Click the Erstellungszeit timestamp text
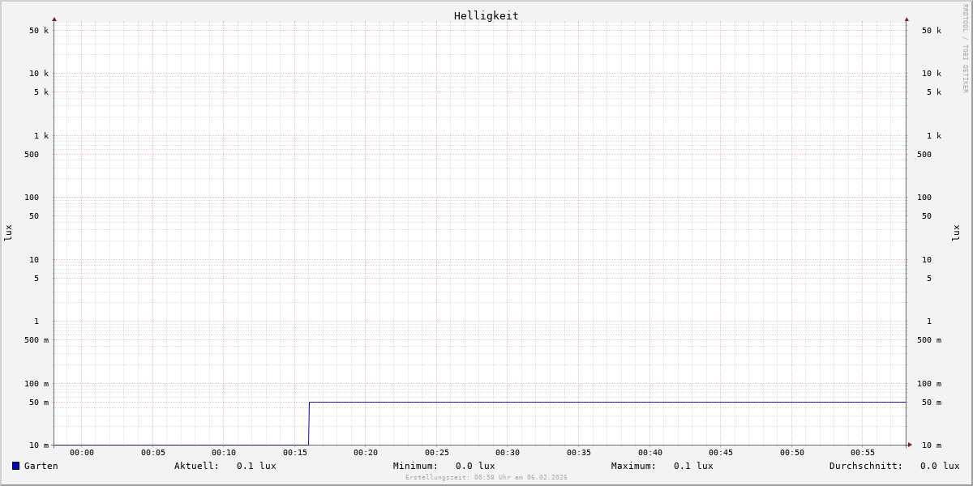 click(486, 478)
